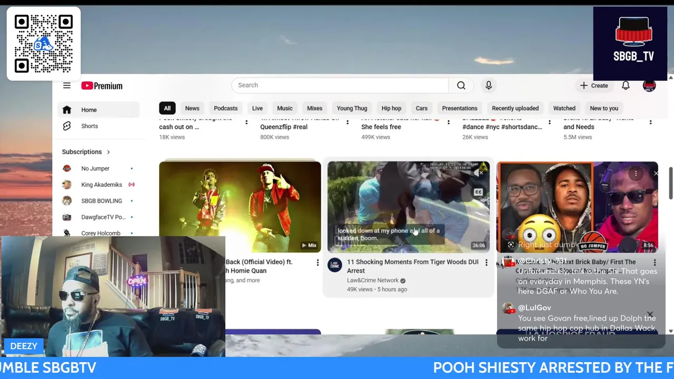
Task: Select the Podcasts filter chip
Action: [x=226, y=108]
